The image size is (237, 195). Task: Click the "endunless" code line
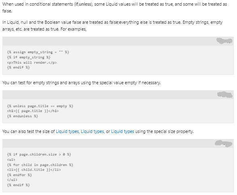22,116
